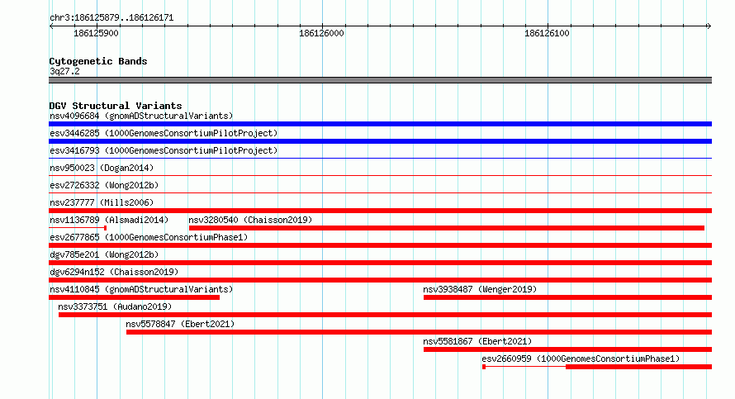Open the nsv3373751 (Audano2019) label
Viewport: 735px width, 399px height.
115,306
